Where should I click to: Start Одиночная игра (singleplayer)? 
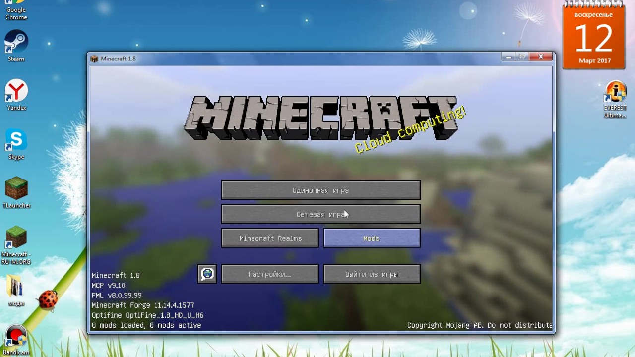[x=320, y=190]
